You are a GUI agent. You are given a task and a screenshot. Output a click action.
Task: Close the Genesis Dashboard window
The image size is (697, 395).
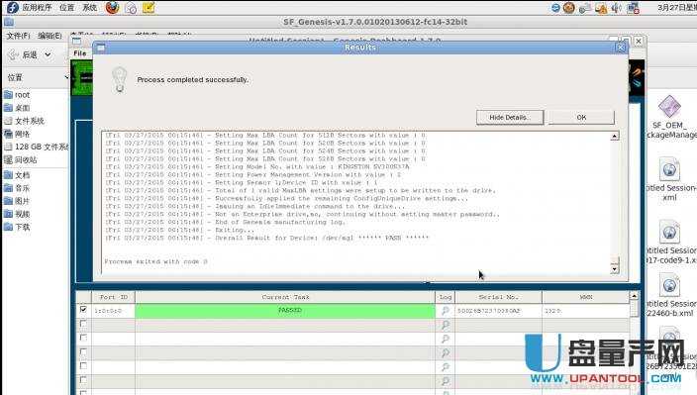639,41
